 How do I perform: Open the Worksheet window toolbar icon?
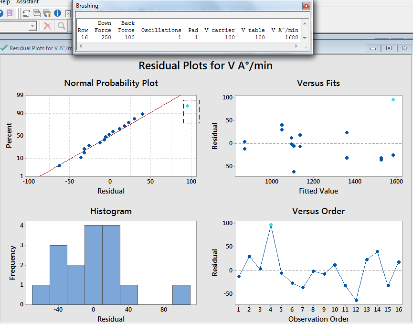click(37, 13)
